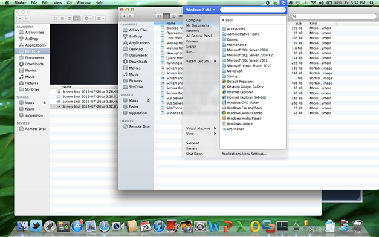Click the VMware Fusion menu bar icon
Screen dimensions: 379x237
[283, 3]
